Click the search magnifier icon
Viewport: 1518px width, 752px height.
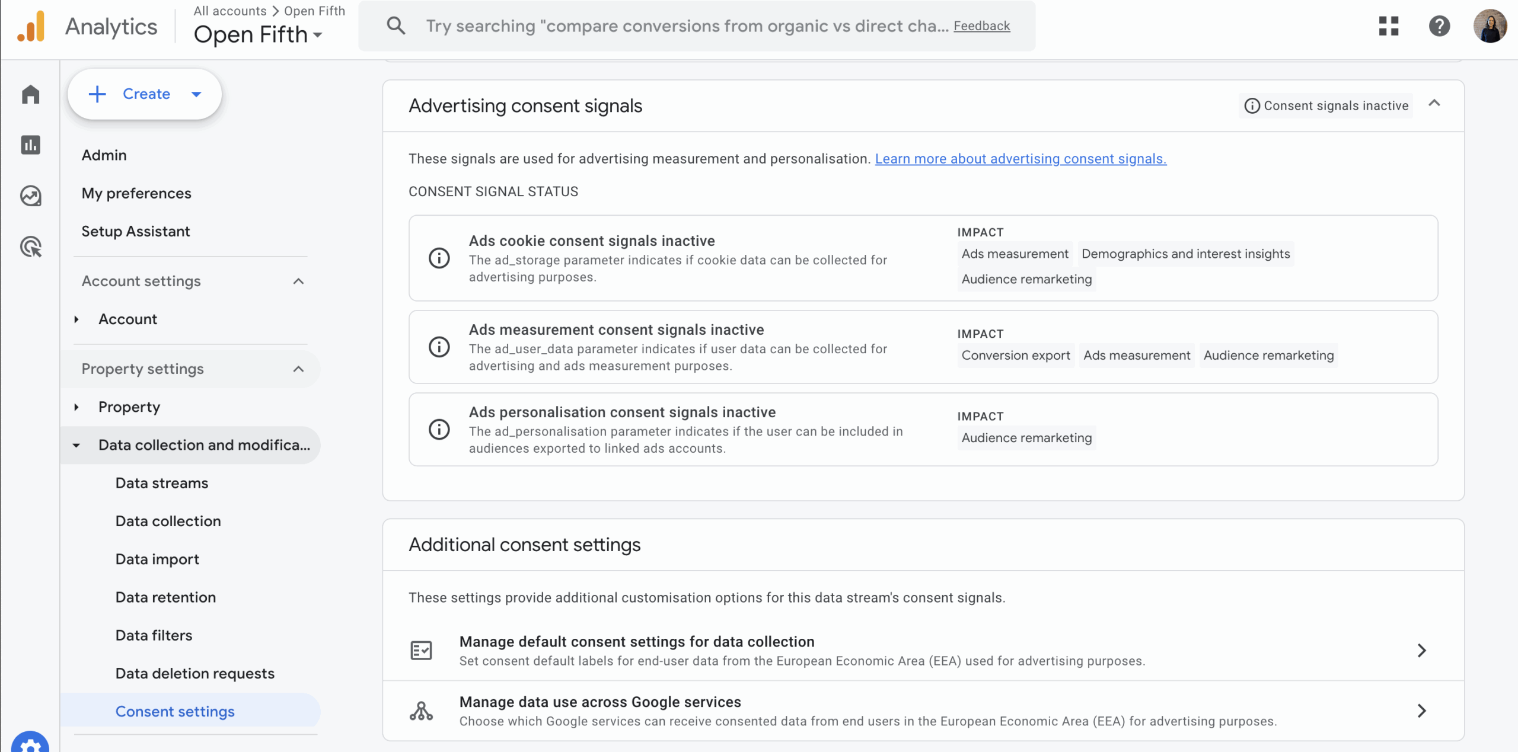396,25
